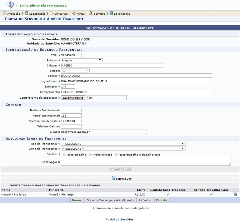Select the trabalho-casa direction option
The image size is (240, 222).
point(90,154)
